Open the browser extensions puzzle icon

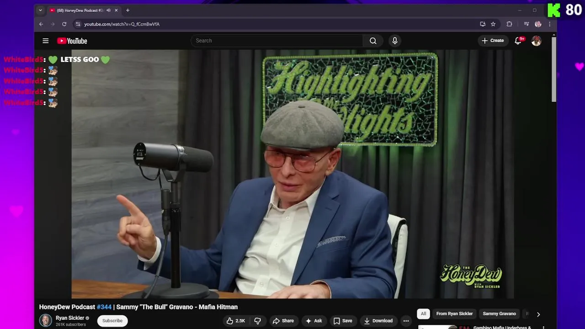pyautogui.click(x=509, y=24)
